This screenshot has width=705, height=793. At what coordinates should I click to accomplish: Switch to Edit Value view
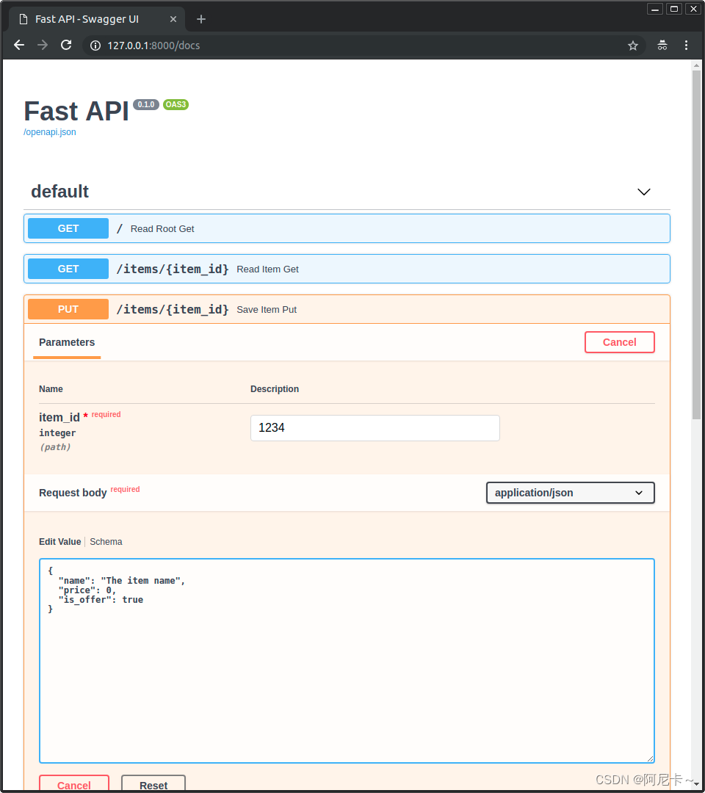[59, 542]
